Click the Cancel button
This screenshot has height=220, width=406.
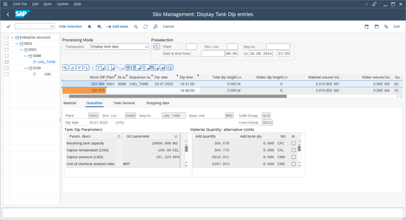pyautogui.click(x=168, y=27)
